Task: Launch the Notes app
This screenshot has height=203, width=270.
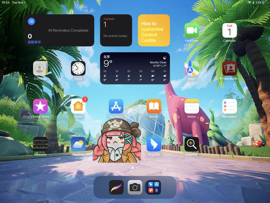Action: point(192,106)
